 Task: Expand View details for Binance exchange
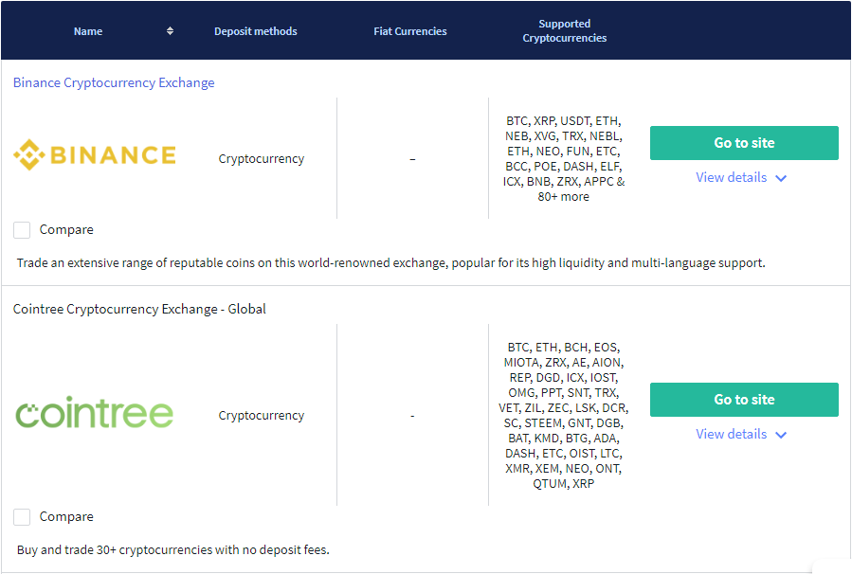pos(732,177)
